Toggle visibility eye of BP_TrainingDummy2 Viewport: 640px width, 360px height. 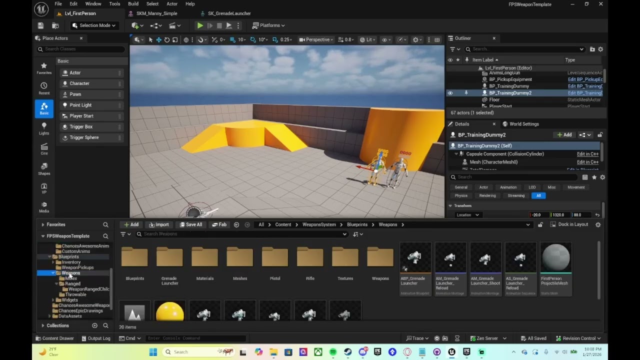(x=450, y=93)
